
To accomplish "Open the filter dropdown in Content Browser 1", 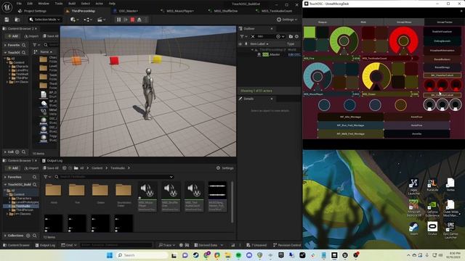I will pyautogui.click(x=47, y=177).
